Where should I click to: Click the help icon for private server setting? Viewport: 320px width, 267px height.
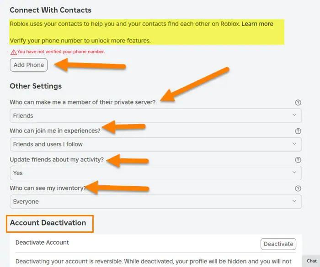(298, 103)
